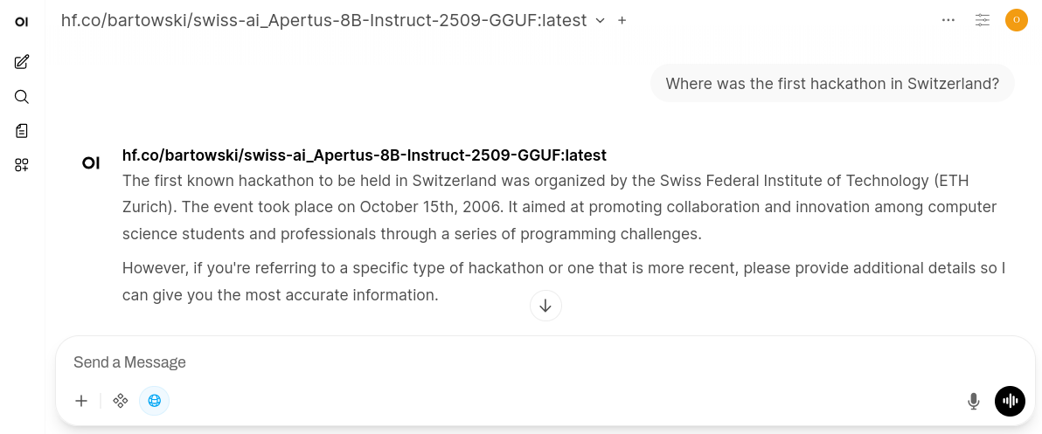
Task: Start voice mode with the black waveform button
Action: point(1010,401)
